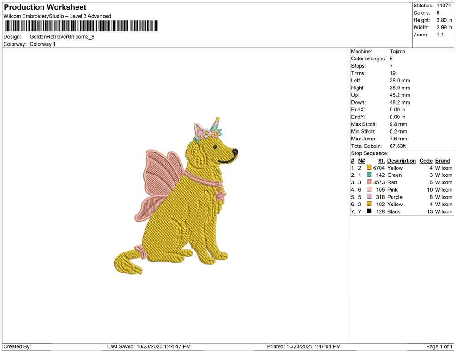
Task: Click the Description column header
Action: [x=401, y=160]
